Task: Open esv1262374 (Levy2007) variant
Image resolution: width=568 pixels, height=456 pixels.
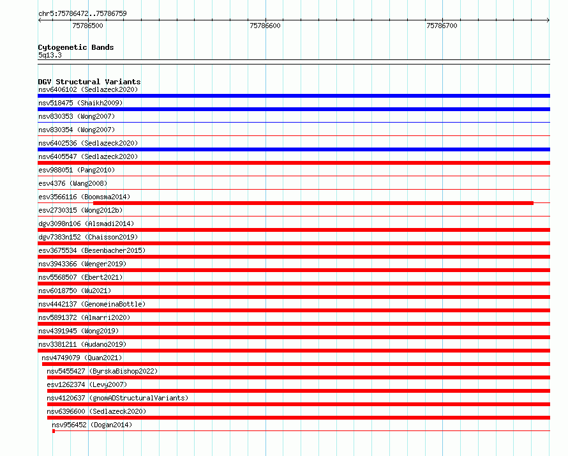Action: click(x=87, y=384)
